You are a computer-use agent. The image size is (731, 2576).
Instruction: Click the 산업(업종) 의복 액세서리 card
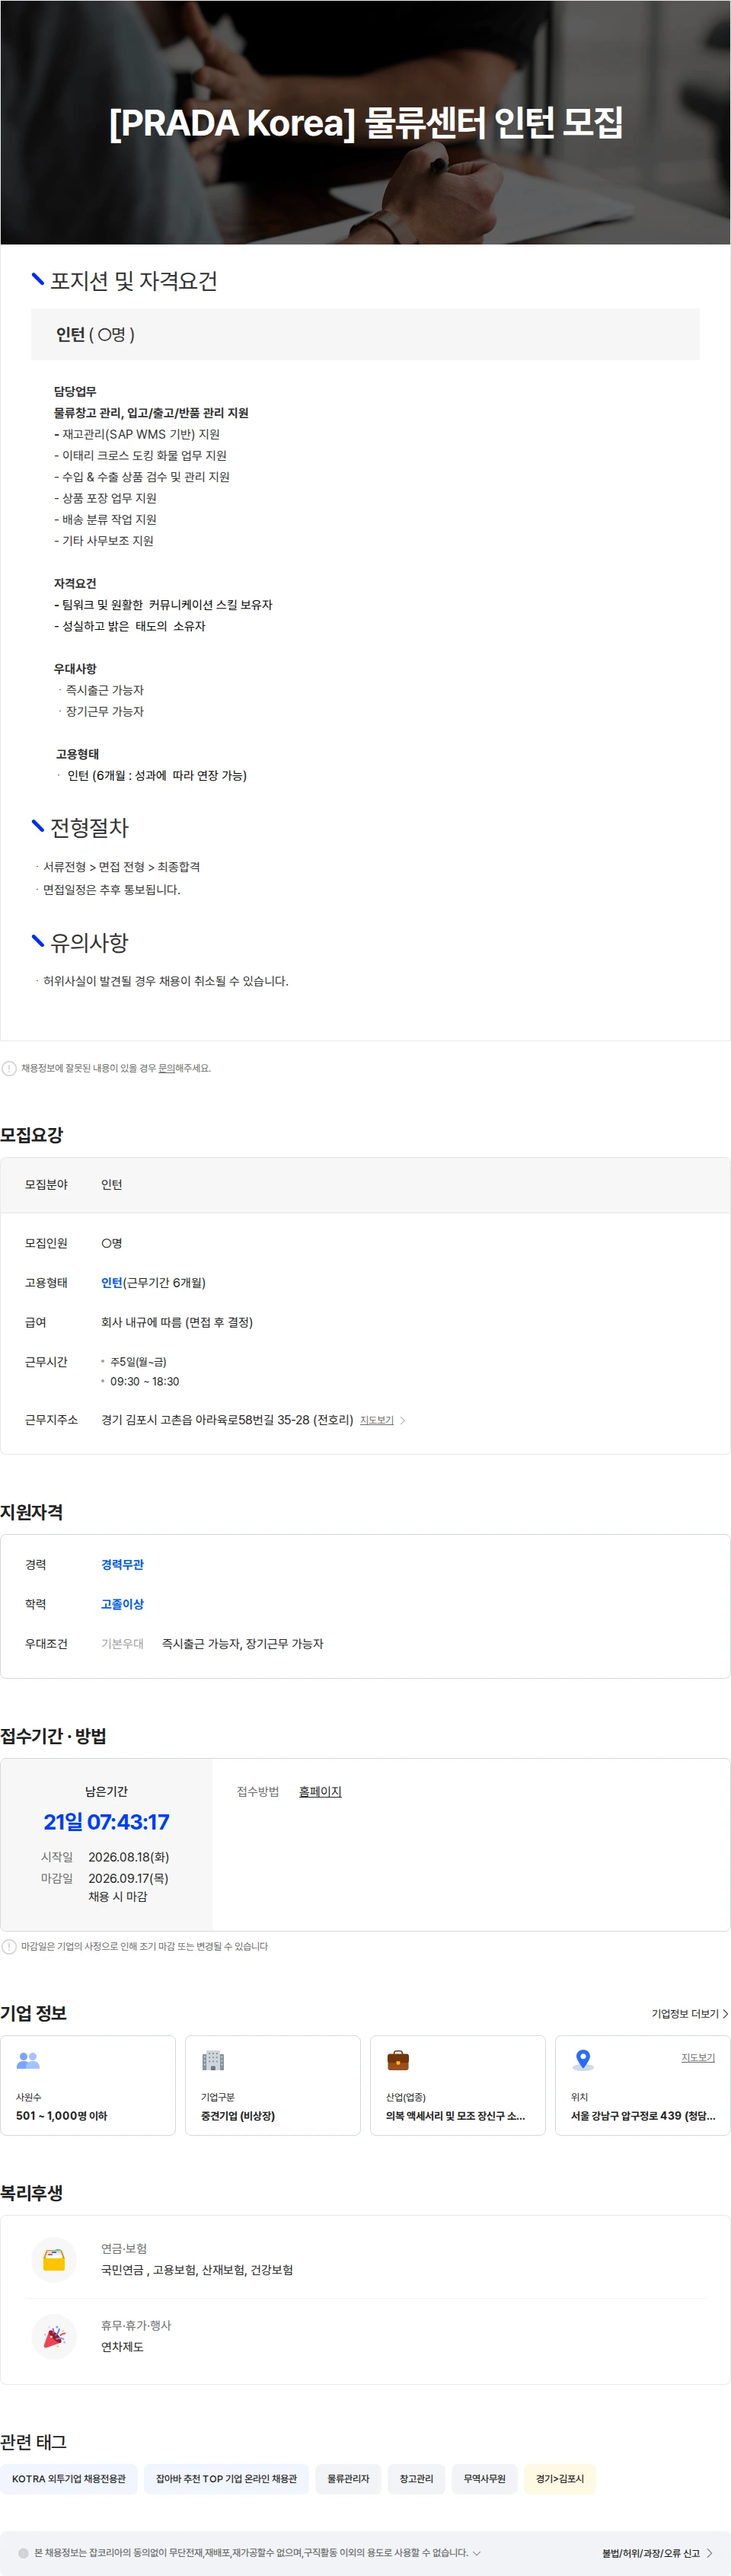(458, 2085)
